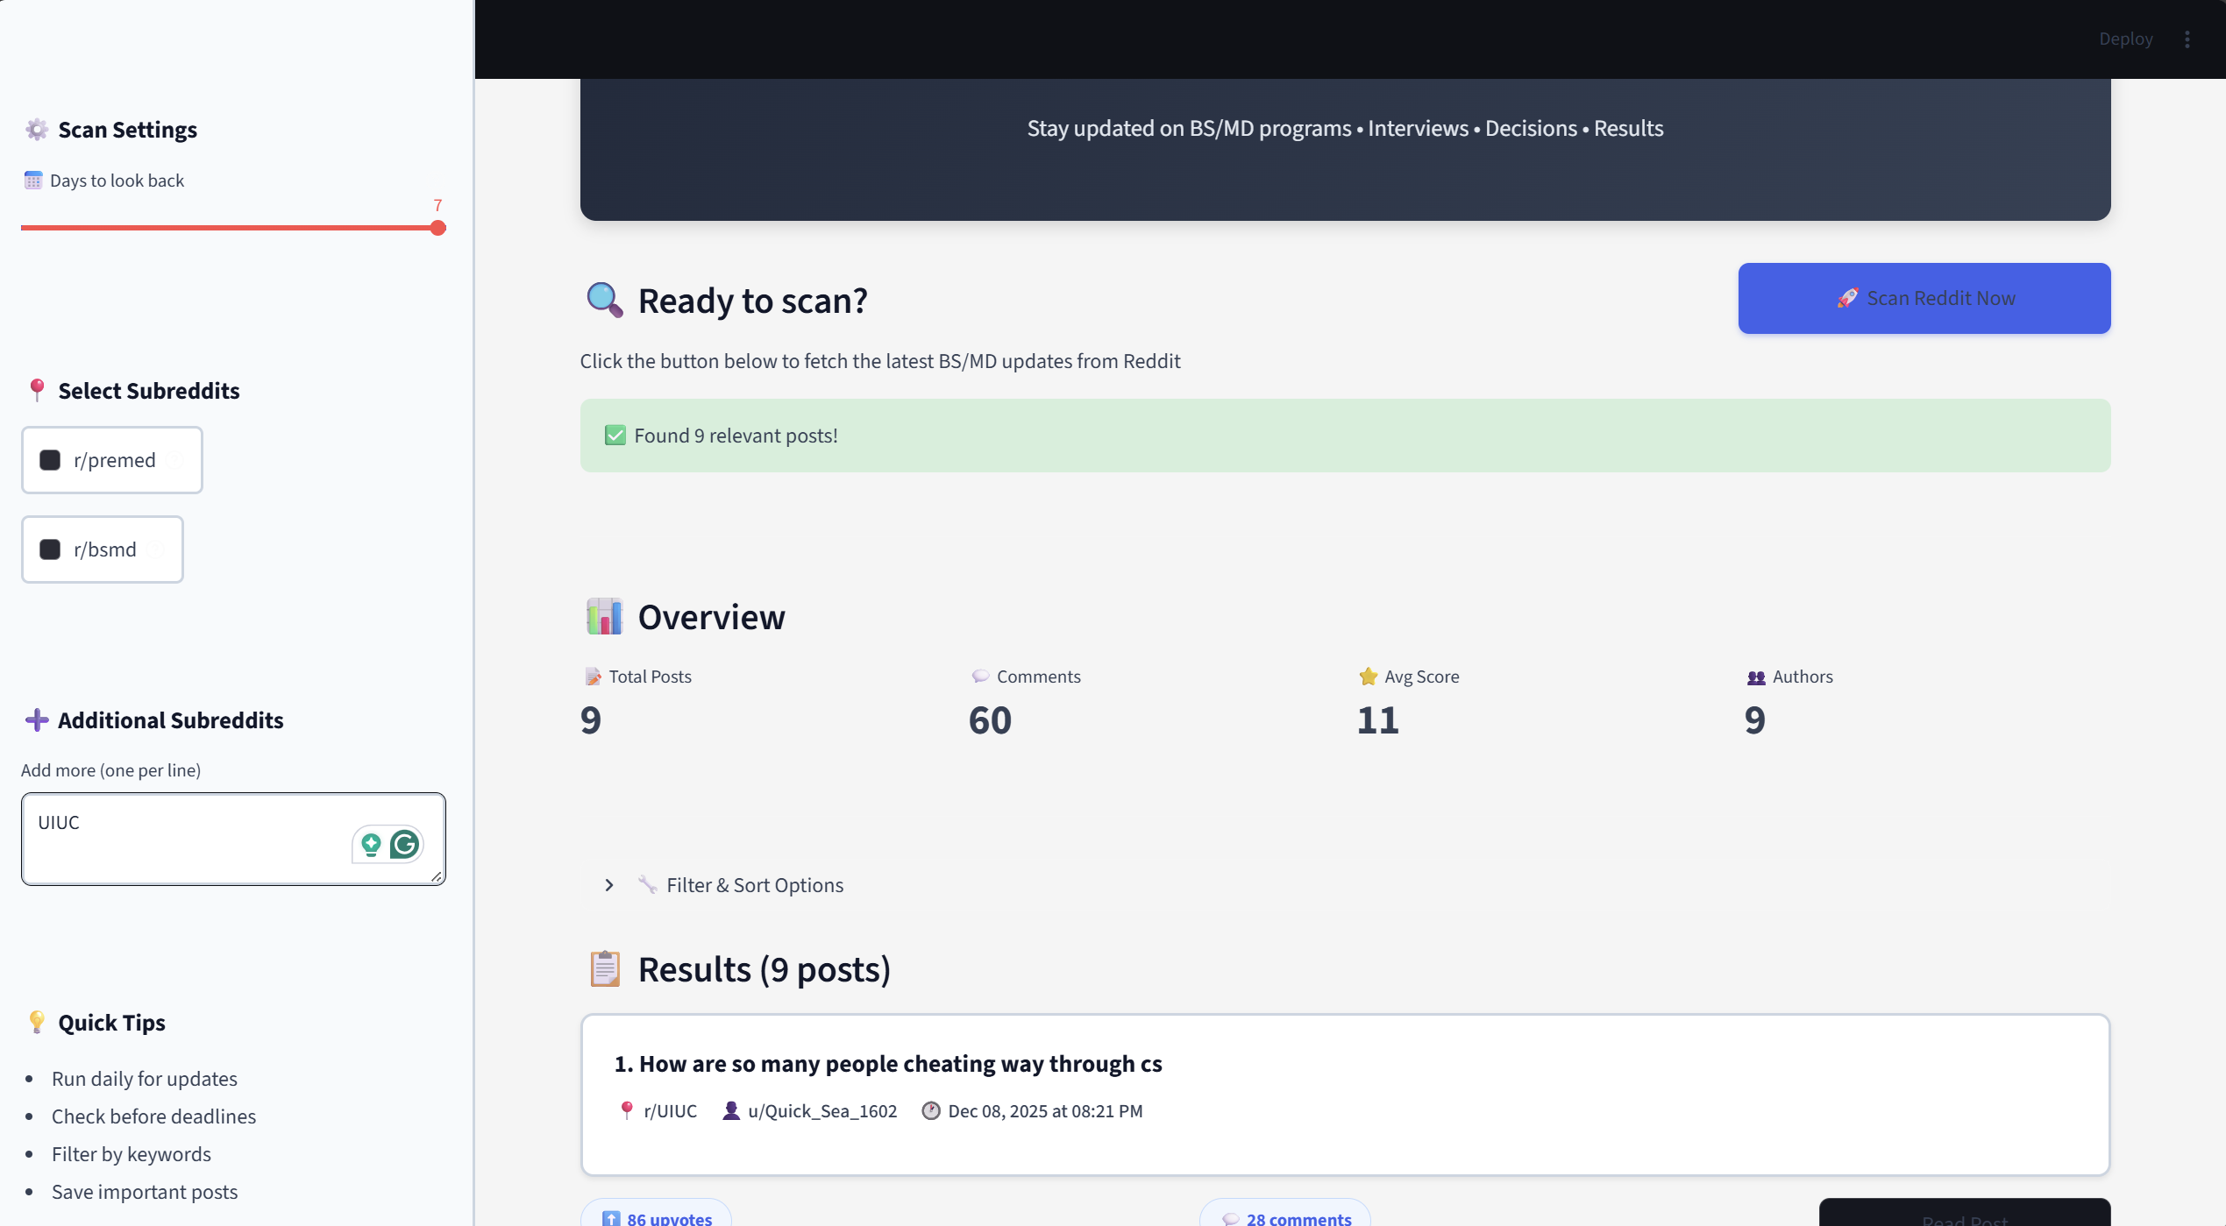
Task: Click the plus icon beside Additional Subreddits
Action: 36,719
